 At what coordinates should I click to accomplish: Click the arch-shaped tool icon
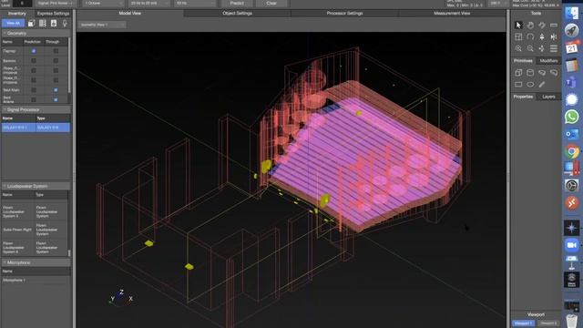click(530, 36)
